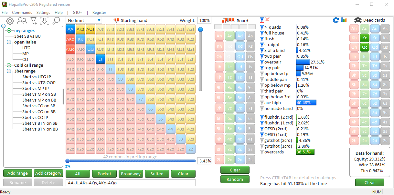This screenshot has width=394, height=195.
Task: Click the underlined blue filter funnel icon
Action: click(262, 20)
